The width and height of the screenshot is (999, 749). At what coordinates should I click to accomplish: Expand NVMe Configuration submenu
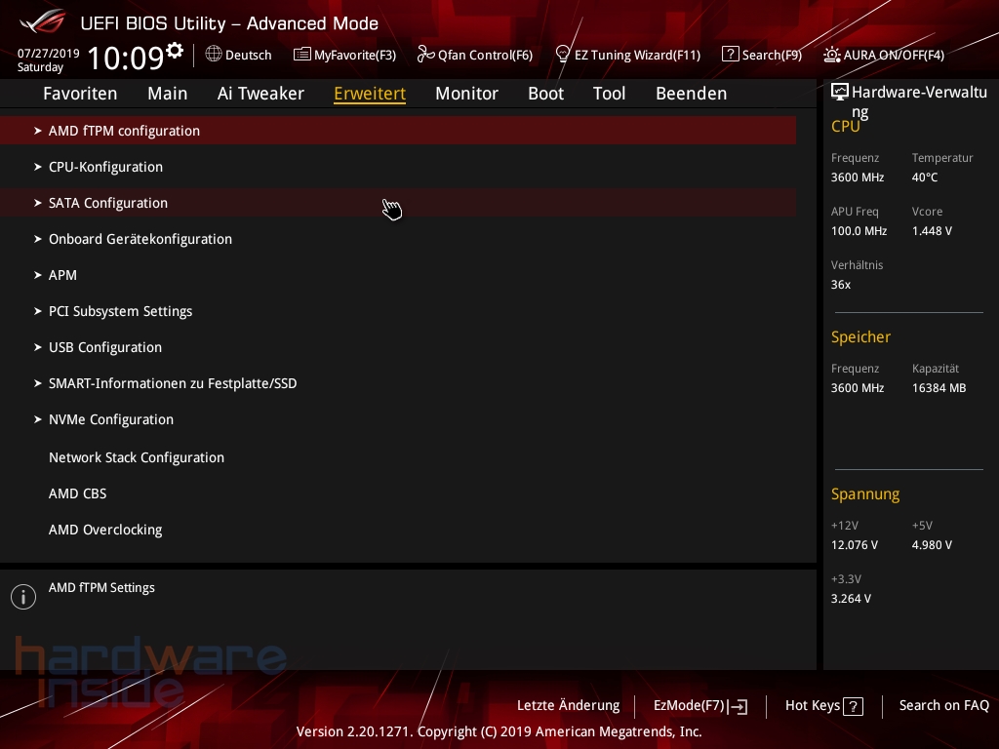point(111,419)
